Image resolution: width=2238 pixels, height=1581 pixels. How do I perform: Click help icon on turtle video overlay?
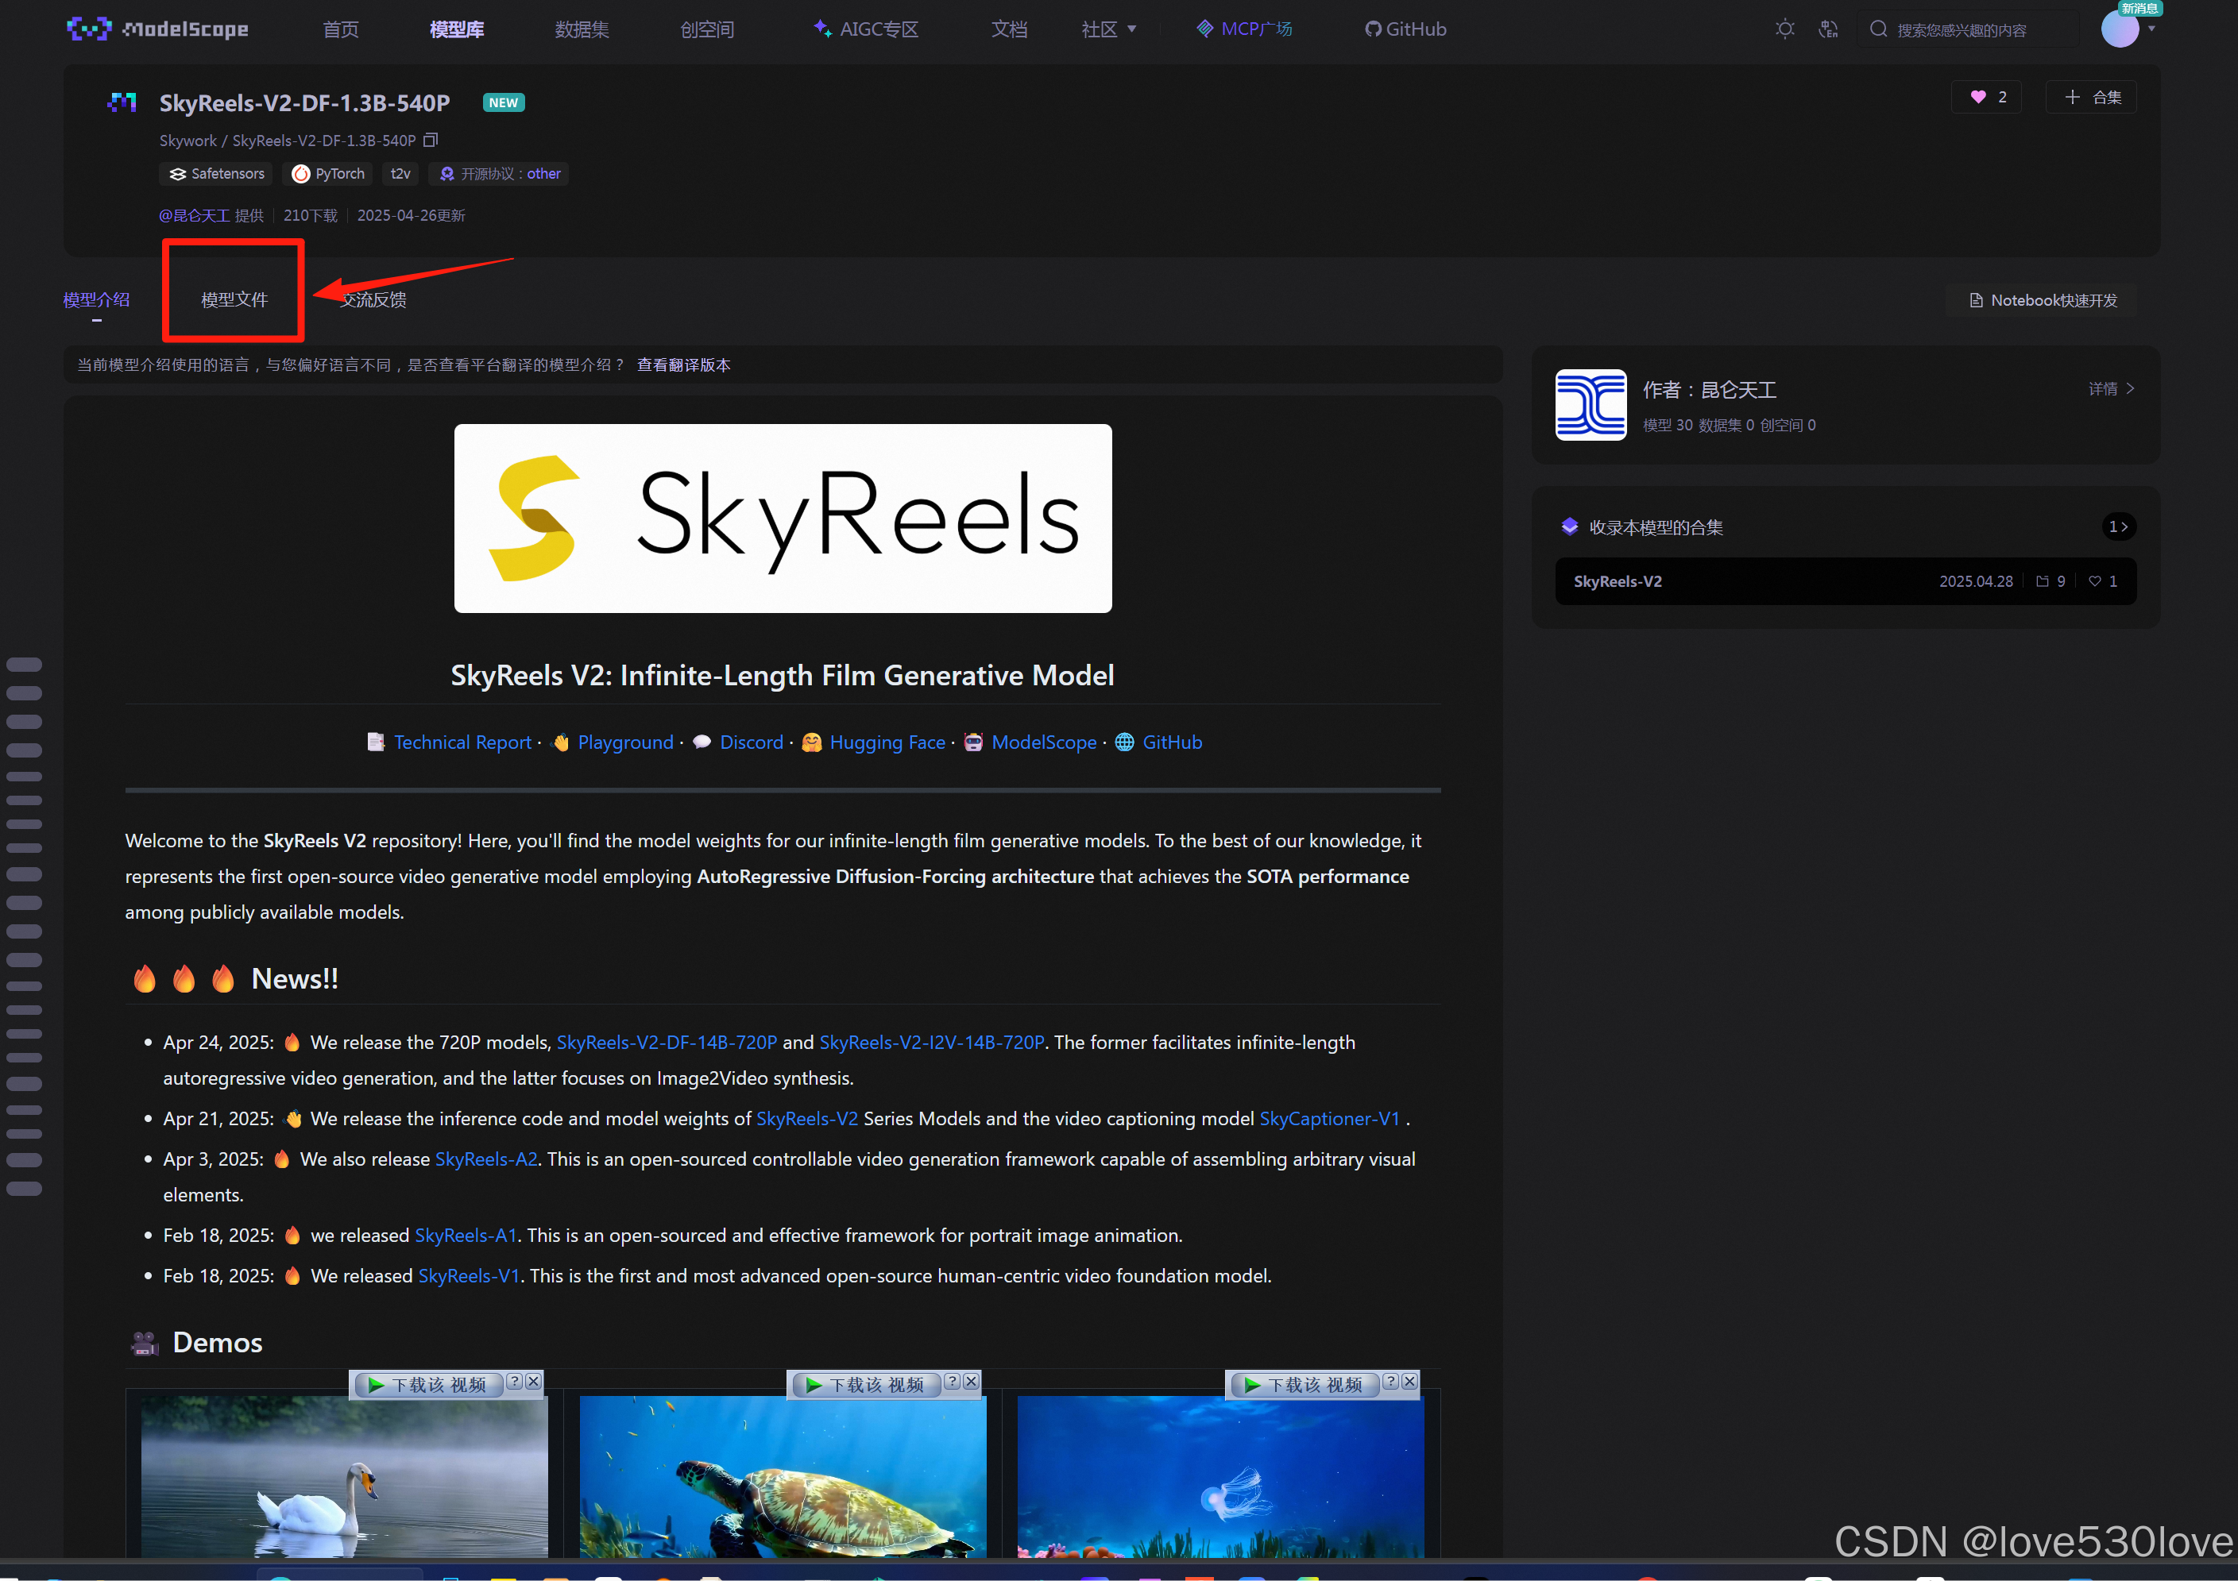[x=953, y=1382]
